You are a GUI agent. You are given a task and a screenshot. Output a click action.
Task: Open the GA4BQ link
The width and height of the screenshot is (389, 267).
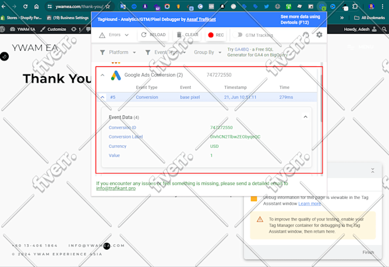(x=242, y=49)
